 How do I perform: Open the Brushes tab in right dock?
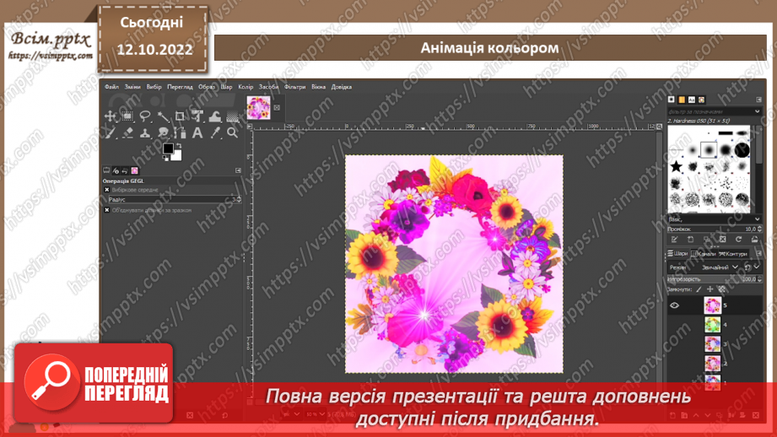pyautogui.click(x=672, y=100)
